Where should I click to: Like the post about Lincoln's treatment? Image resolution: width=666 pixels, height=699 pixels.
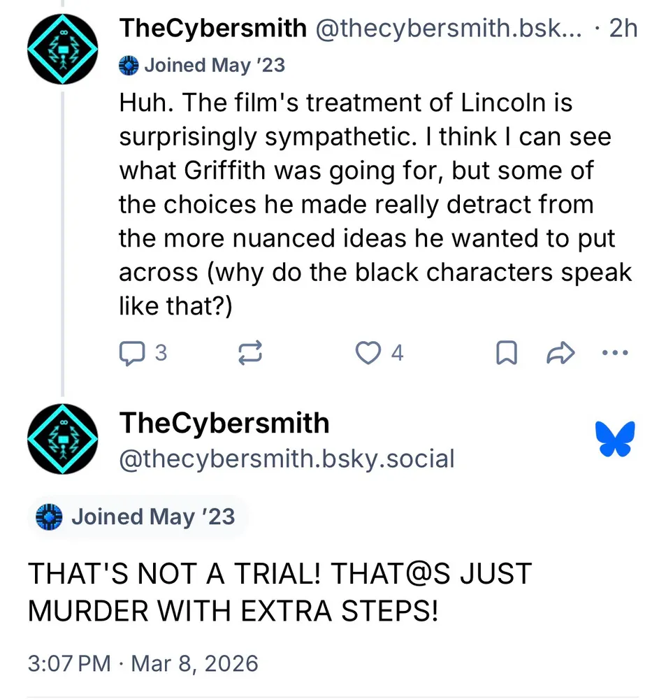point(368,354)
